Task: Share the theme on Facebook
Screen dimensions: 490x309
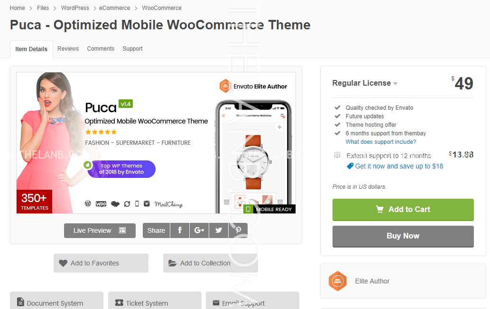Action: 180,230
